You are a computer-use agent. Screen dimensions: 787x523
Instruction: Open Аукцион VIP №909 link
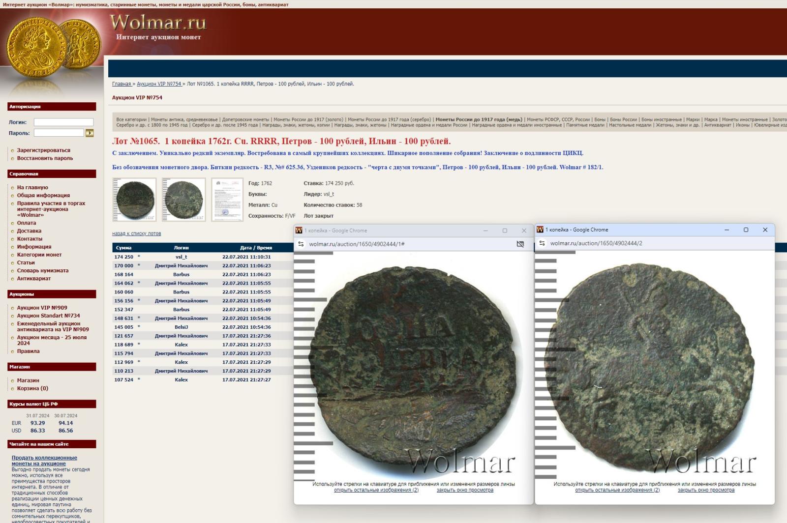42,308
